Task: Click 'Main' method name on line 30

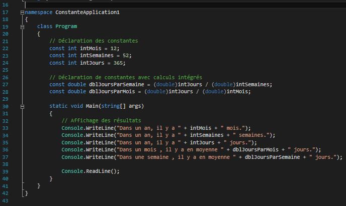Action: click(x=92, y=106)
